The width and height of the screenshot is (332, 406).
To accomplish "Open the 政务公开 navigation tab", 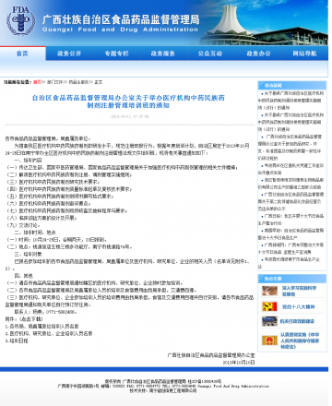I will tap(69, 54).
